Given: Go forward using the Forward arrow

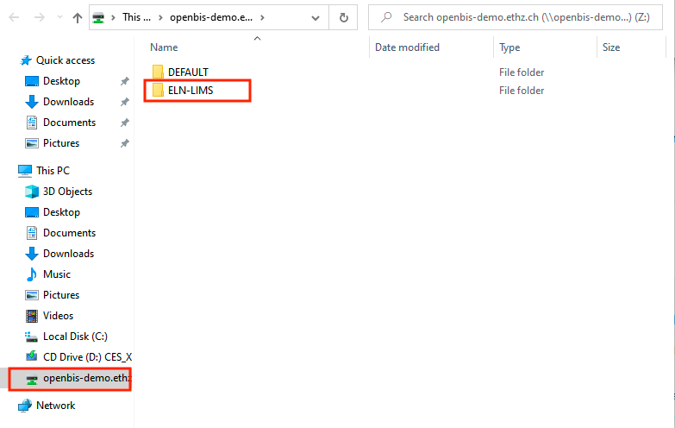Looking at the screenshot, I should [x=39, y=17].
